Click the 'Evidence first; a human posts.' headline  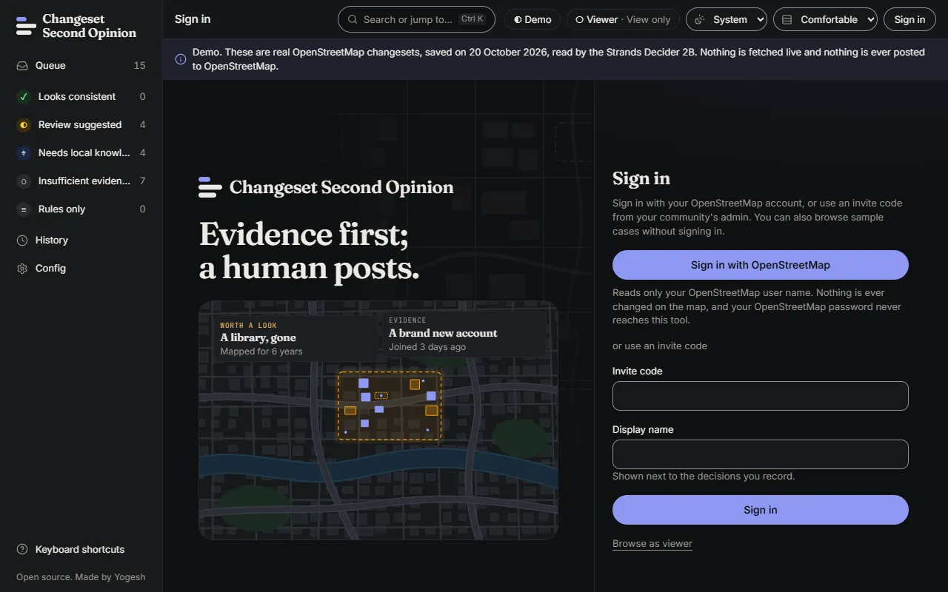[310, 252]
